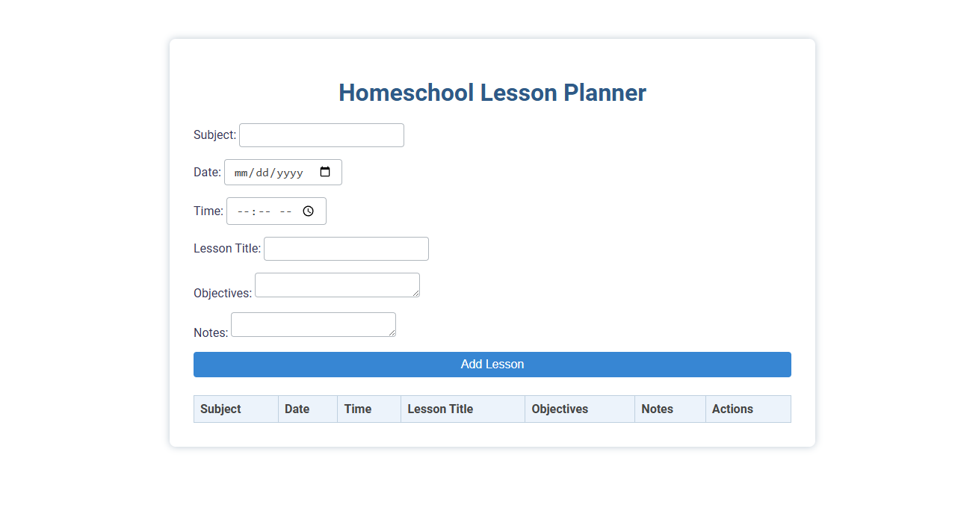This screenshot has height=508, width=955.
Task: Click into the Objectives text area
Action: 336,285
